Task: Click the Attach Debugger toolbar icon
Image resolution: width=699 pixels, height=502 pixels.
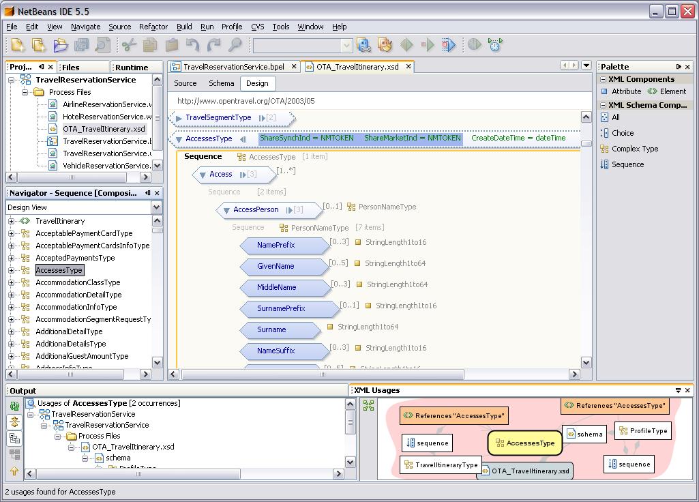Action: coord(449,45)
